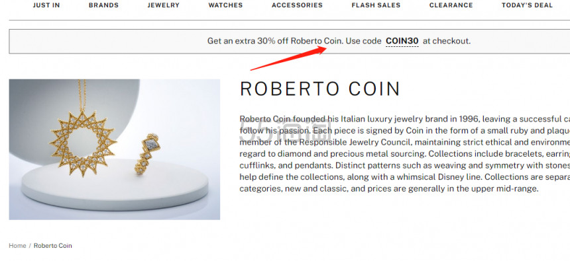570x261 pixels.
Task: Click the gold sunburst pendant in the photo
Action: pyautogui.click(x=83, y=144)
